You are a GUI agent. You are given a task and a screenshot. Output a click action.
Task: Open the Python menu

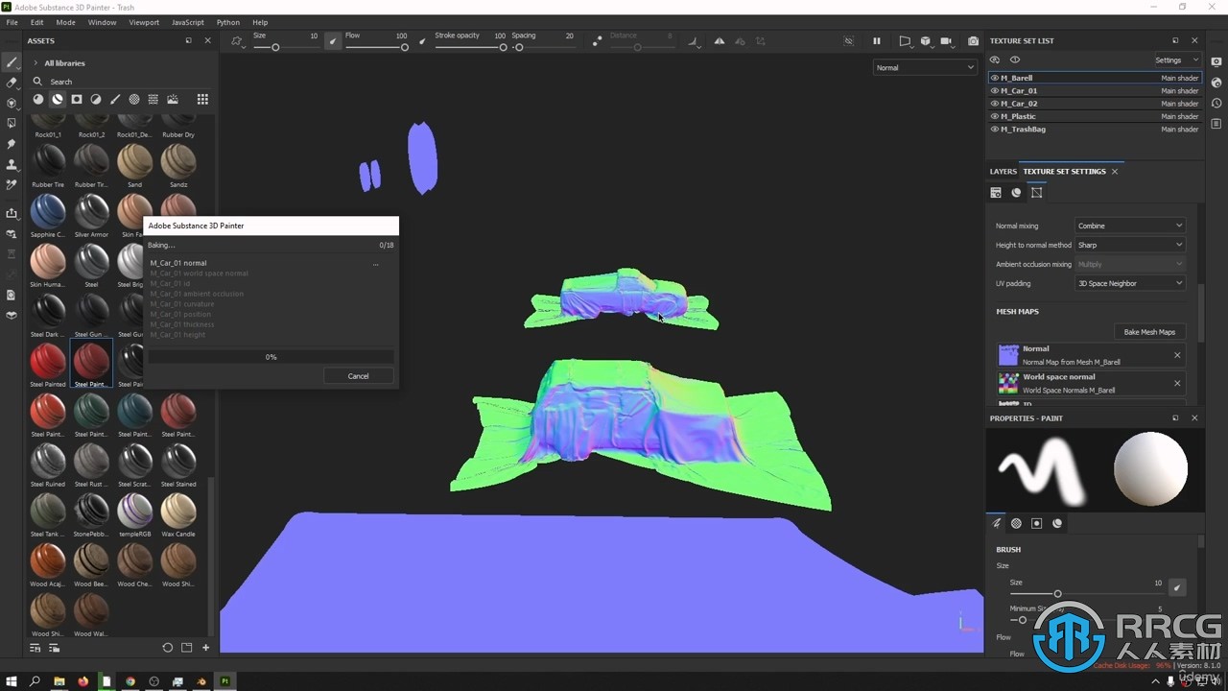tap(228, 22)
